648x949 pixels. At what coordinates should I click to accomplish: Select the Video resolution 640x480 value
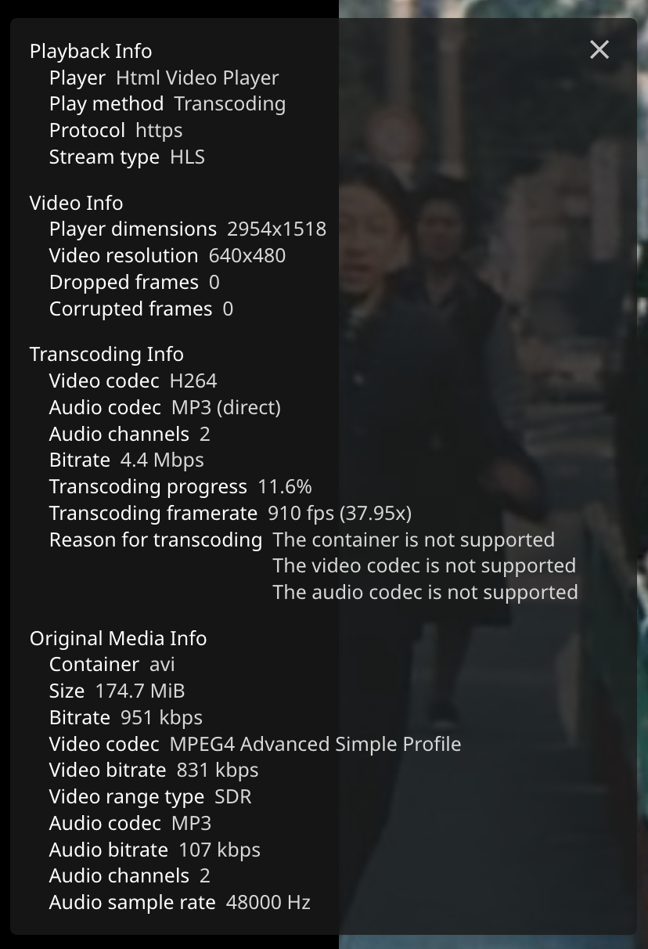(x=247, y=255)
